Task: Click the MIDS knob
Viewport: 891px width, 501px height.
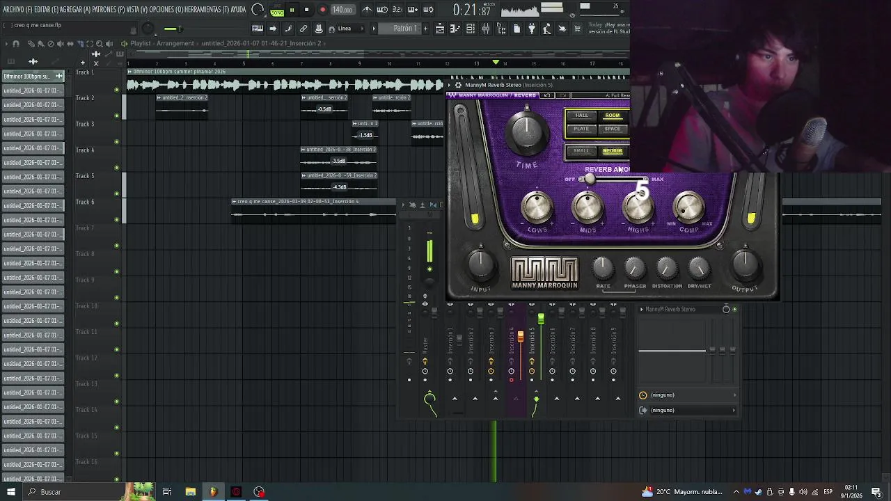Action: (x=588, y=207)
